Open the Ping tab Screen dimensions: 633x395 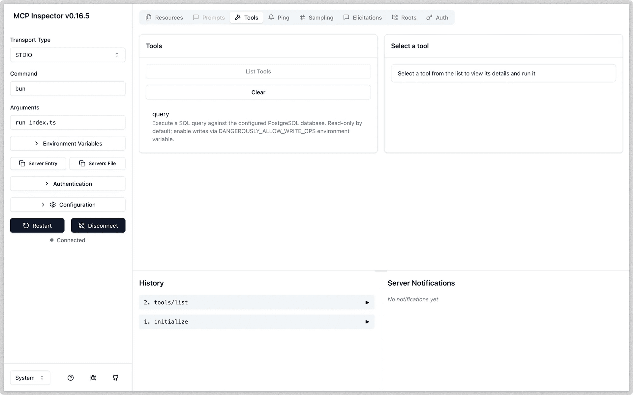[279, 17]
